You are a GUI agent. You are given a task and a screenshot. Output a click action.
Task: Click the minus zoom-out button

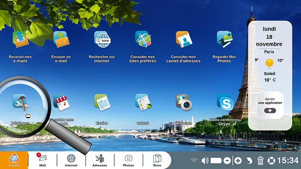pos(227,161)
